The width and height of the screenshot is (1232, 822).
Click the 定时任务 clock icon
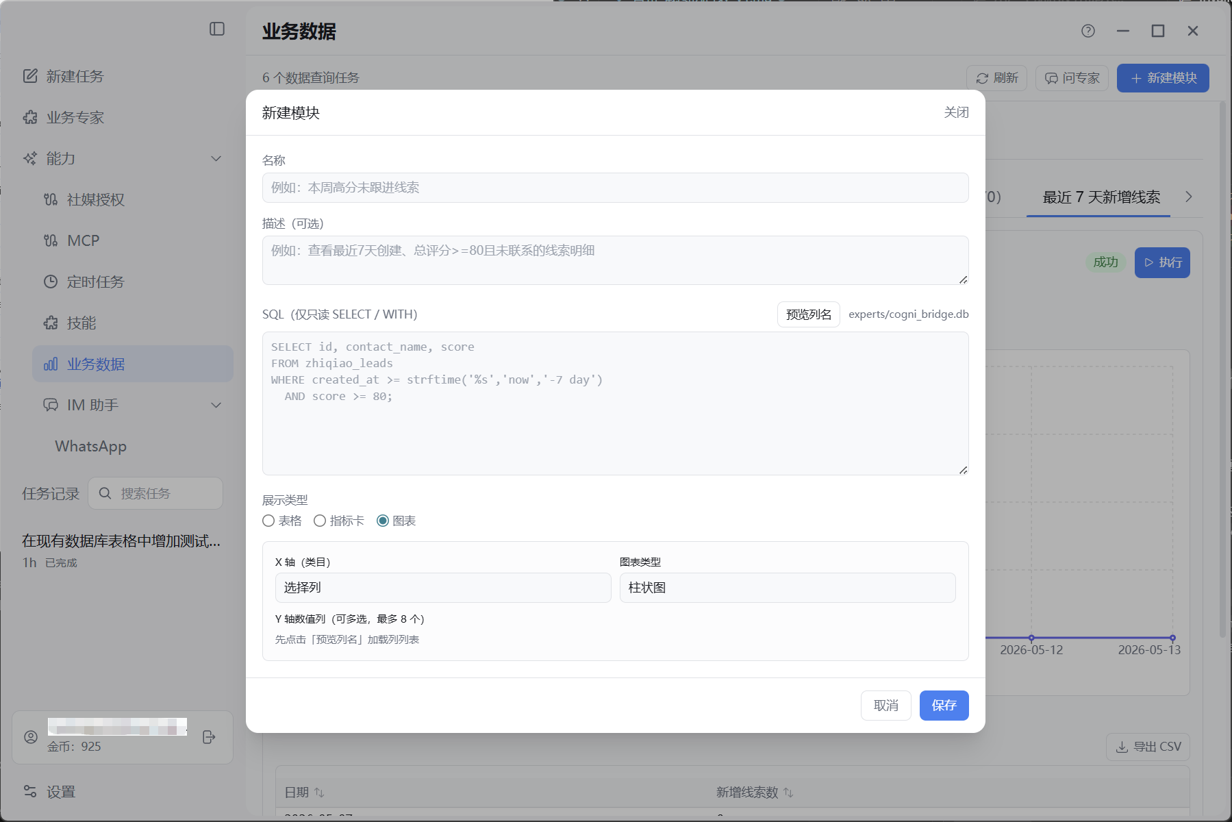tap(51, 282)
